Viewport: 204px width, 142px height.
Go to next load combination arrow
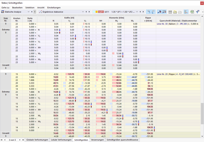pyautogui.click(x=143, y=12)
